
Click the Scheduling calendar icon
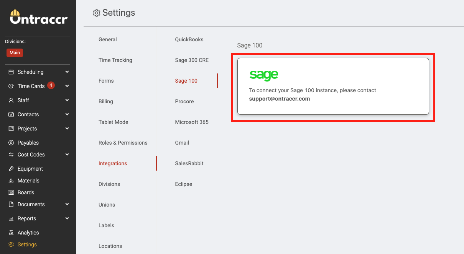coord(11,72)
